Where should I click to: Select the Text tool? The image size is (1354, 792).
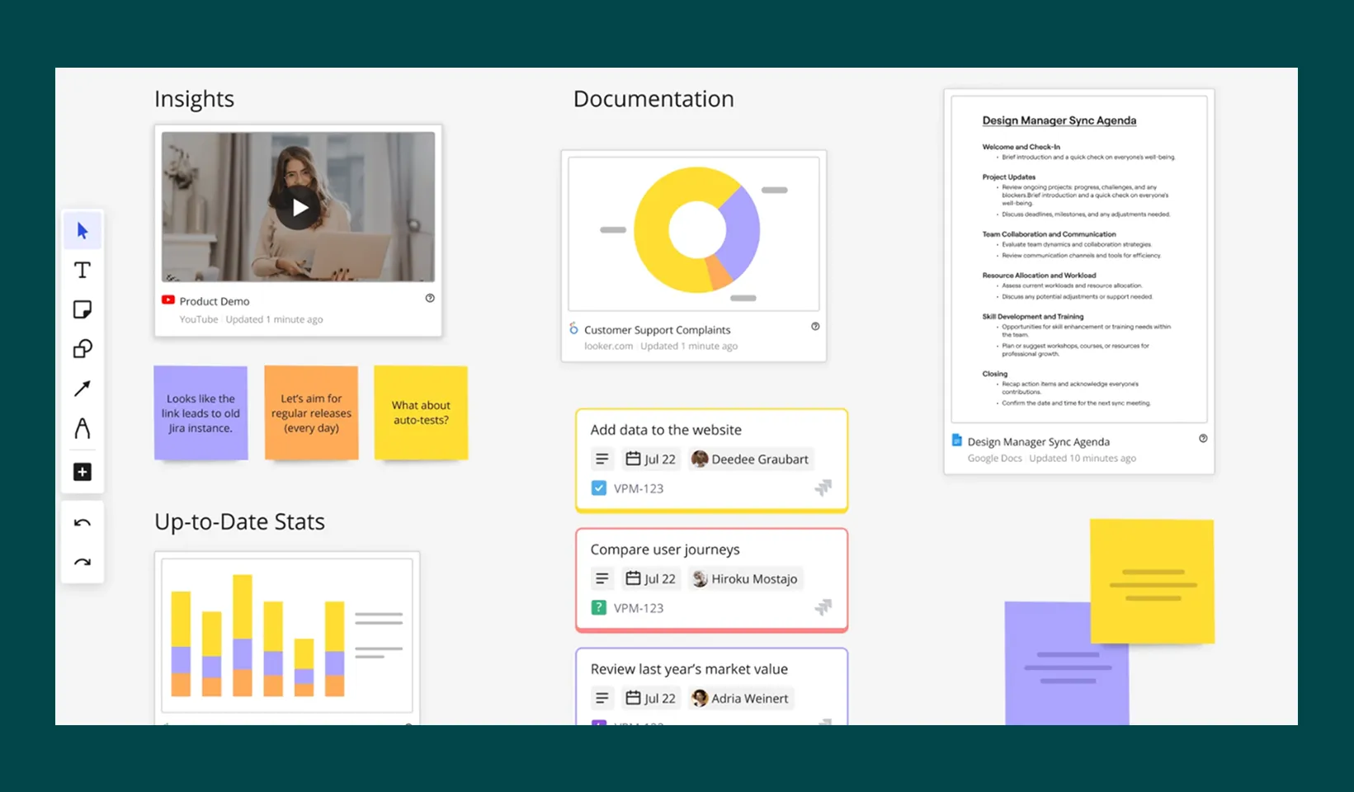(x=82, y=269)
